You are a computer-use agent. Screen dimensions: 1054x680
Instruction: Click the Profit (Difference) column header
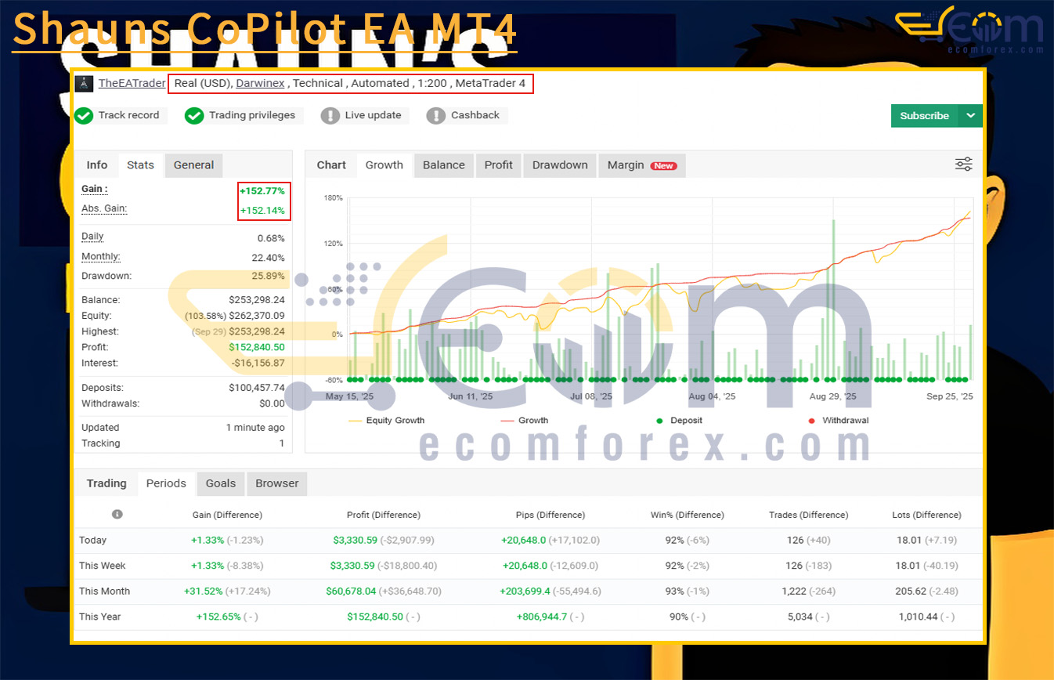(384, 515)
